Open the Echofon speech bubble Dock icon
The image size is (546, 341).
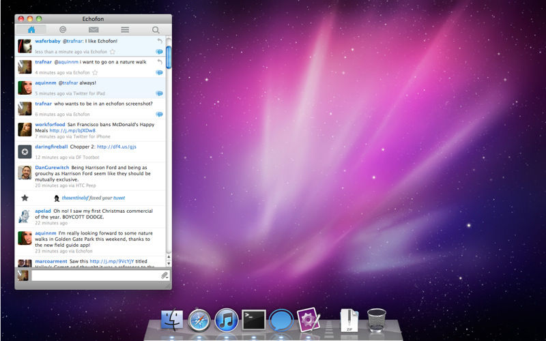coord(281,320)
